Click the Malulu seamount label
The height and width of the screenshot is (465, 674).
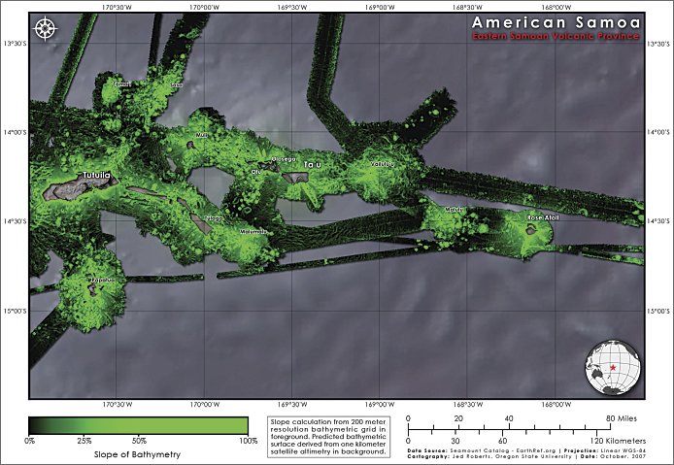(x=454, y=210)
